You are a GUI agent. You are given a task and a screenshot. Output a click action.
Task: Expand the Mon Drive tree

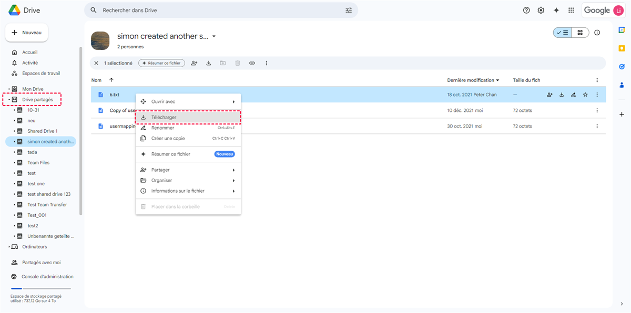[x=9, y=89]
